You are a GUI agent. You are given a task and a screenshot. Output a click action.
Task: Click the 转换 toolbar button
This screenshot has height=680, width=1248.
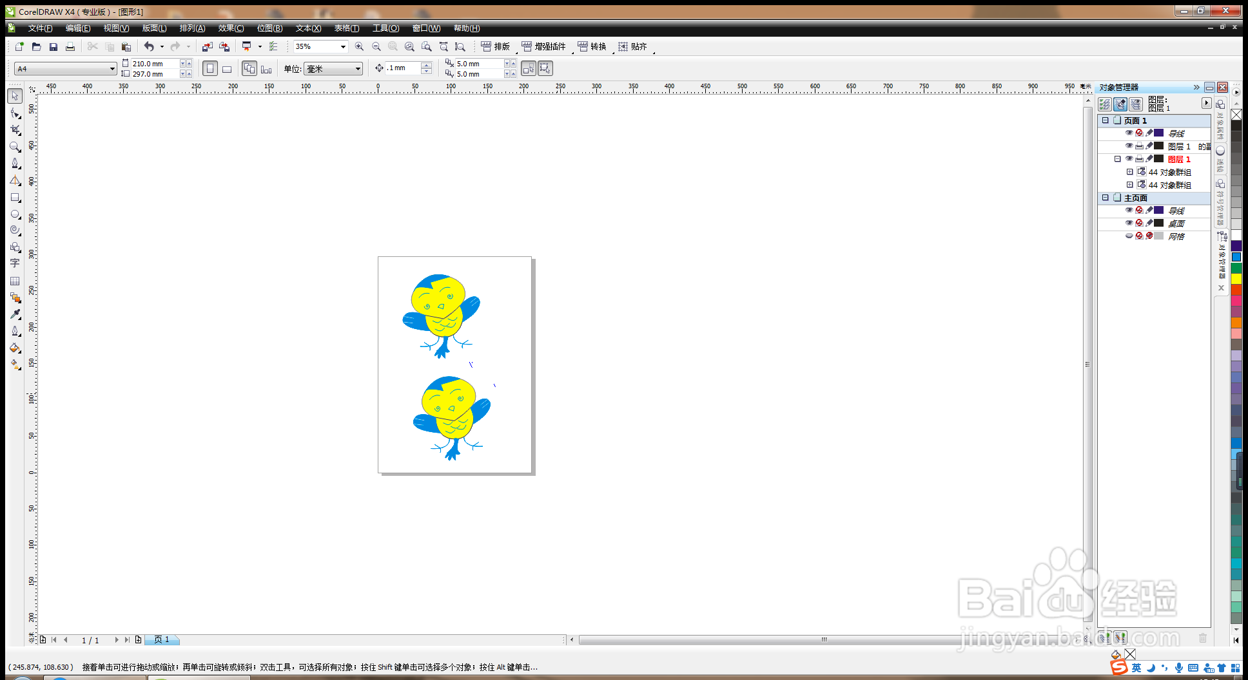pos(592,46)
